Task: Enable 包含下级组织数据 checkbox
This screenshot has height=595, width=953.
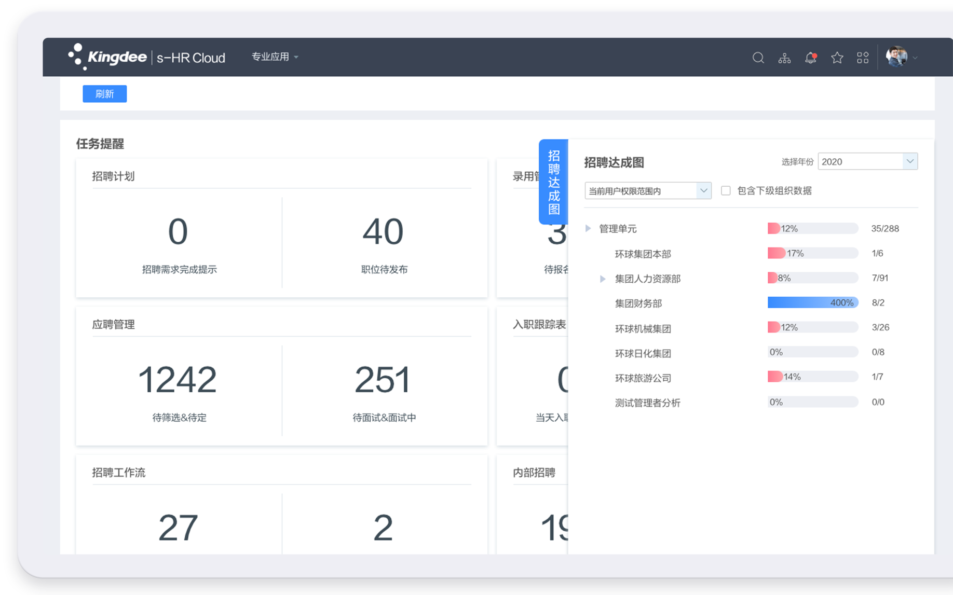Action: click(x=726, y=191)
